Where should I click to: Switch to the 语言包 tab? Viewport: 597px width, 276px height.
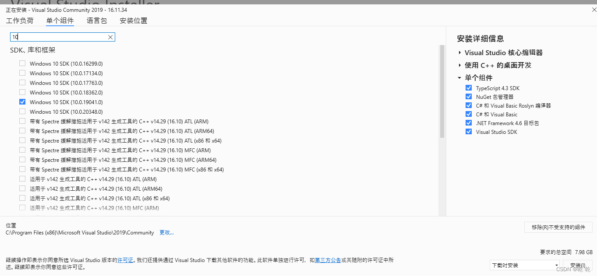(97, 21)
